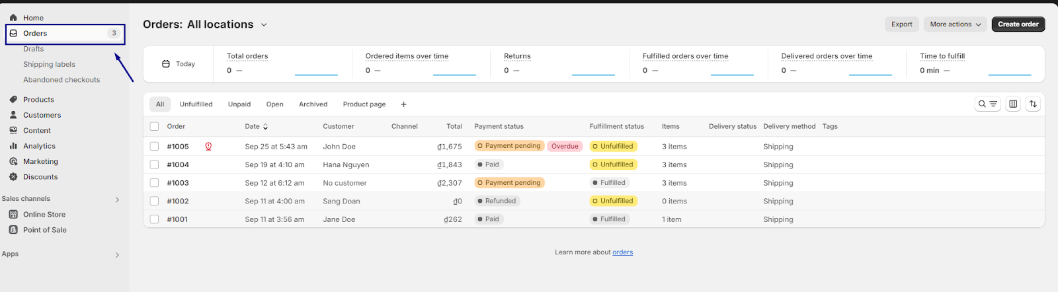Open Drafts in the sidebar
Screen dimensions: 1058x292
(34, 49)
